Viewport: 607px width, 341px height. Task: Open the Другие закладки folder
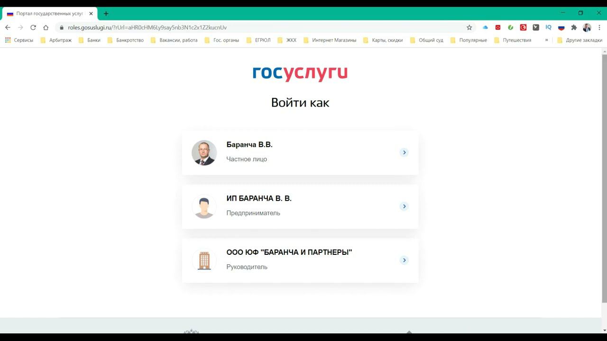click(x=579, y=40)
